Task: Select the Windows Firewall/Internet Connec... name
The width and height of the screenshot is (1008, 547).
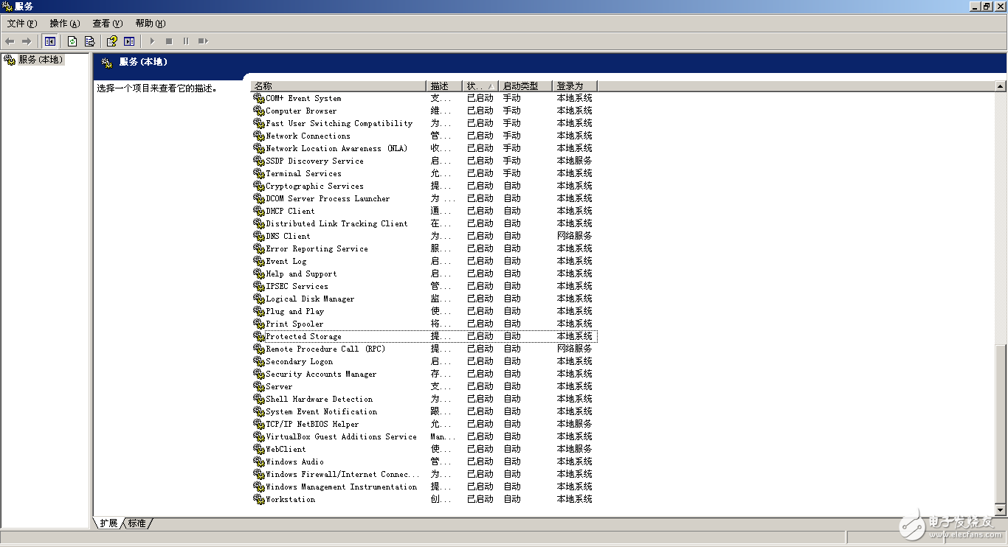Action: tap(342, 474)
